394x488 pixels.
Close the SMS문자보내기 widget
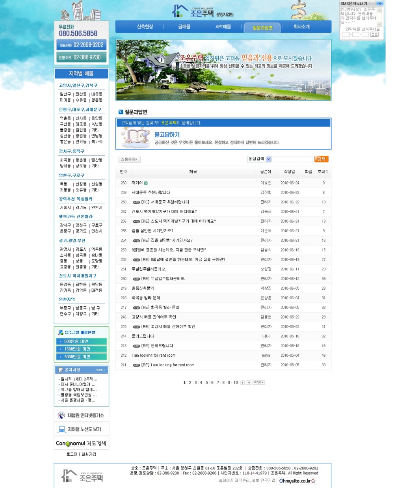click(379, 4)
